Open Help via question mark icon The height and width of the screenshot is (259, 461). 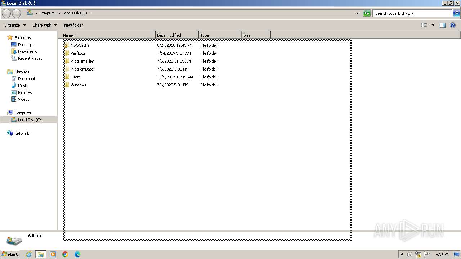[453, 25]
